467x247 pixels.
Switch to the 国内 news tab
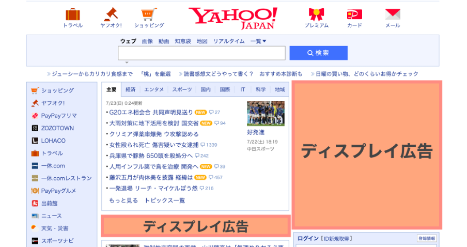[x=206, y=89]
